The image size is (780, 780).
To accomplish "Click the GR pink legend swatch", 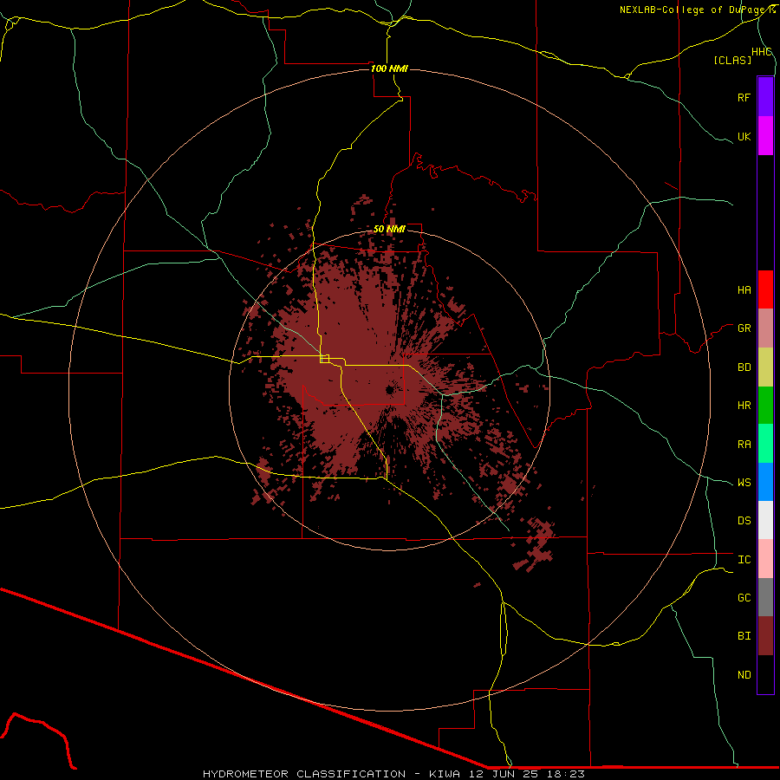I will click(765, 328).
